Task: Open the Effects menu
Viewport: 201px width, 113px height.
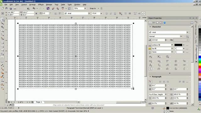Action: [x=41, y=5]
